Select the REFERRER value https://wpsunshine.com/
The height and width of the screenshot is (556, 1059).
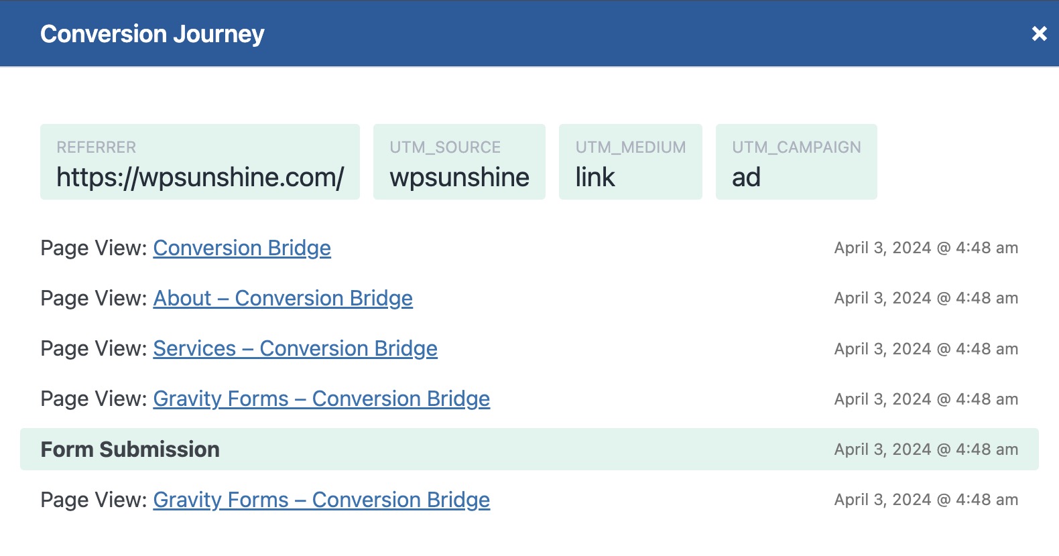[x=199, y=177]
